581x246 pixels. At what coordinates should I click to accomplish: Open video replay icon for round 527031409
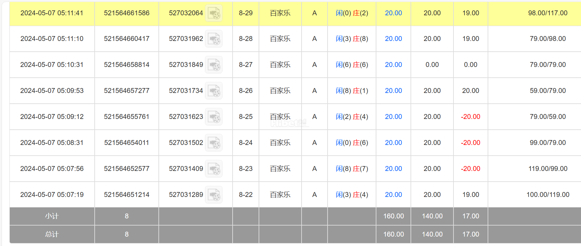click(214, 169)
